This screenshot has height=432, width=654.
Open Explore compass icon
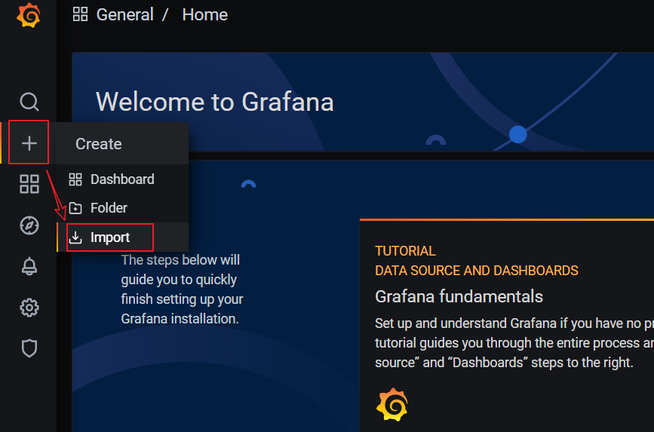29,225
